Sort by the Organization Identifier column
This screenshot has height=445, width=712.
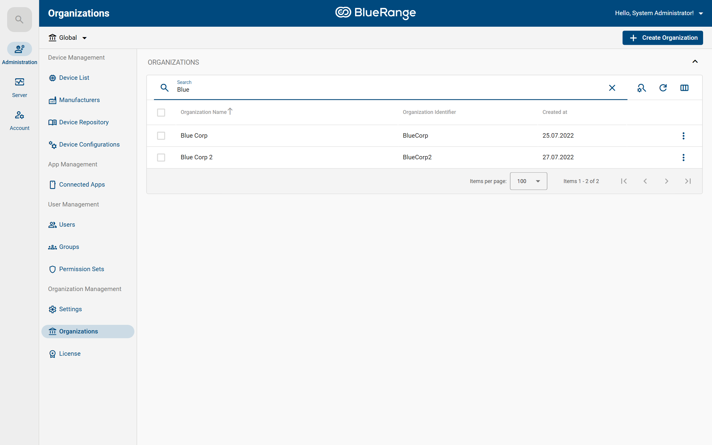[x=429, y=112]
